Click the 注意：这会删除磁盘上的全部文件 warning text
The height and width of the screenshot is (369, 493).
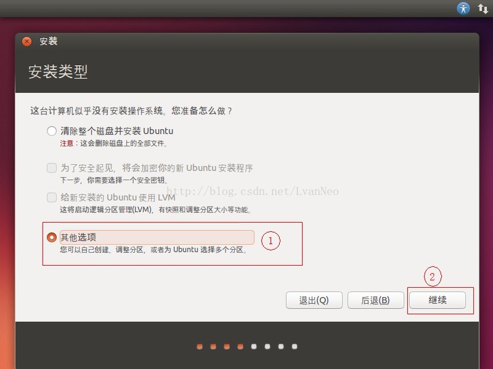[113, 143]
